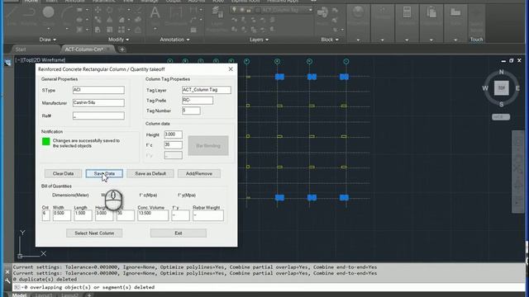This screenshot has width=529, height=297.
Task: Click the Exit button in dialog
Action: (179, 233)
